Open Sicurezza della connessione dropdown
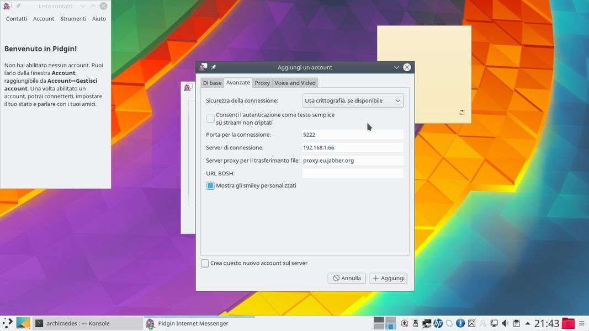The height and width of the screenshot is (331, 589). tap(353, 101)
